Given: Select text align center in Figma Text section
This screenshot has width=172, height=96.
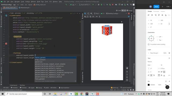Looking at the screenshot, I should coord(151,75).
